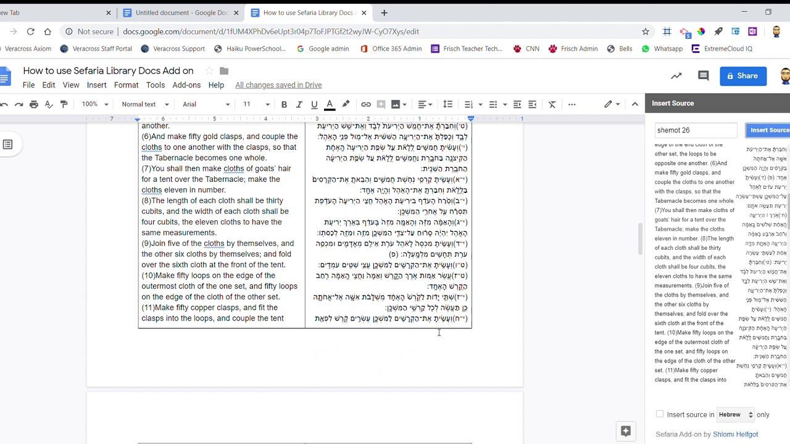The height and width of the screenshot is (444, 790).
Task: Insert a link with the chain icon
Action: coord(366,104)
